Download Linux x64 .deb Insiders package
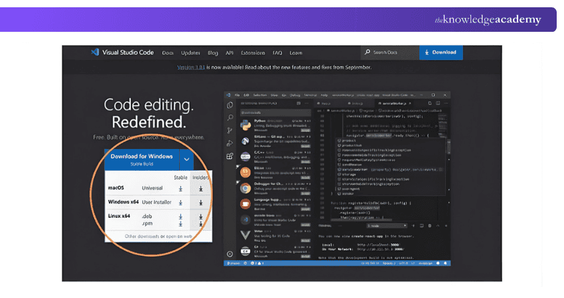The image size is (564, 298). coord(200,217)
